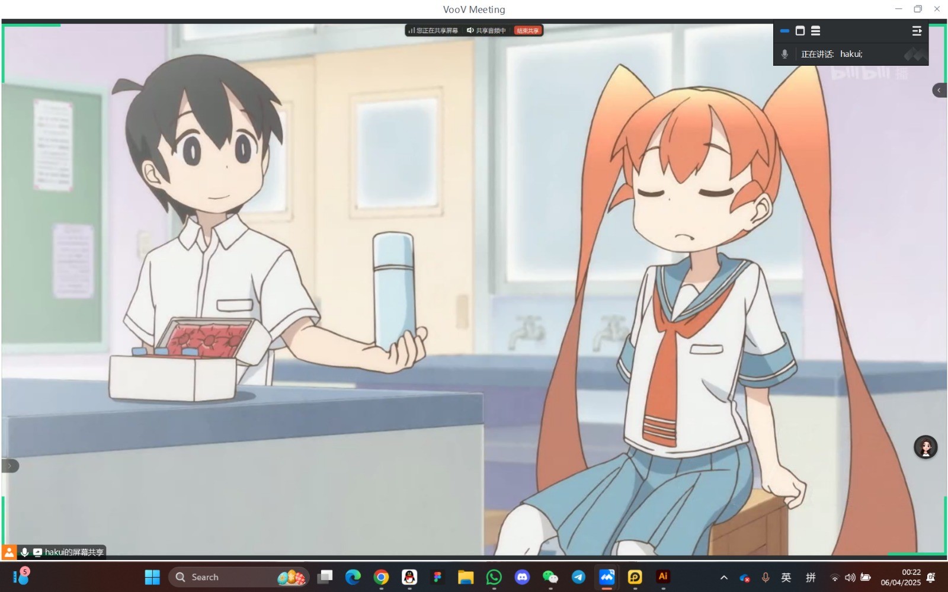
Task: Open File Explorer from taskbar
Action: coord(466,577)
